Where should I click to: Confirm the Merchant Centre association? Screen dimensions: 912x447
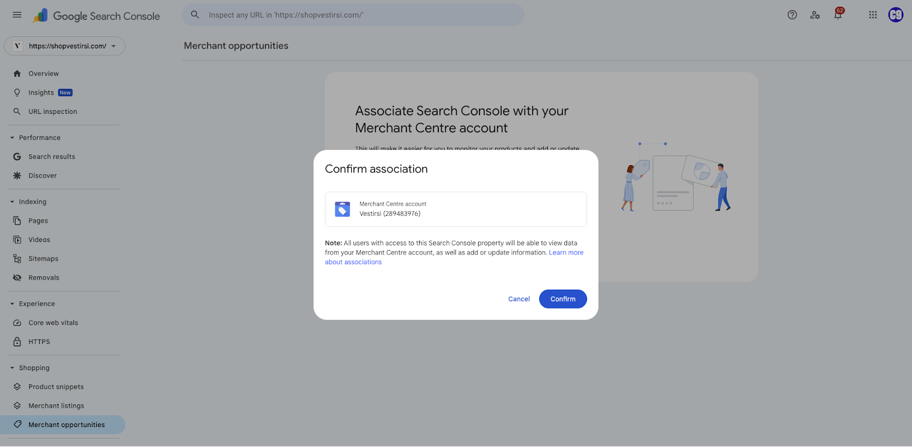click(563, 299)
